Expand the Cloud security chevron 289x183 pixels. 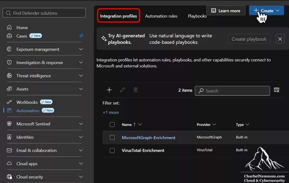(81, 177)
